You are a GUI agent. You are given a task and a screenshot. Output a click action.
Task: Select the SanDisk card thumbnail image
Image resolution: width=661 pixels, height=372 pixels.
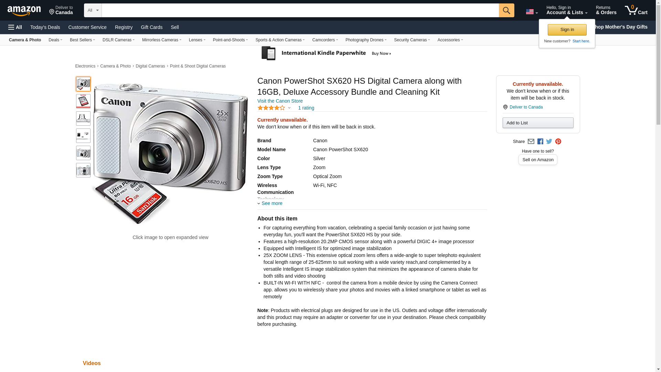pos(83,101)
